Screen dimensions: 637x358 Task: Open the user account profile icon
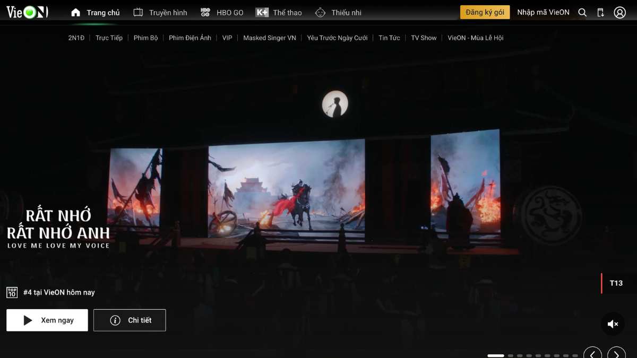(x=619, y=12)
